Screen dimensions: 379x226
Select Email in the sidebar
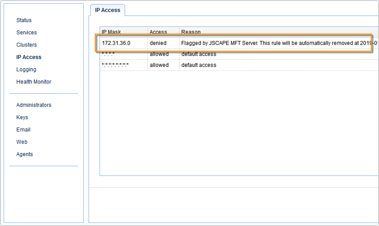coord(23,130)
